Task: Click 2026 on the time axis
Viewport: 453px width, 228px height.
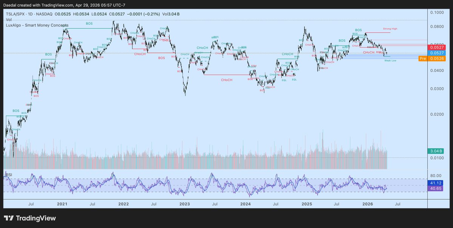Action: [x=368, y=204]
